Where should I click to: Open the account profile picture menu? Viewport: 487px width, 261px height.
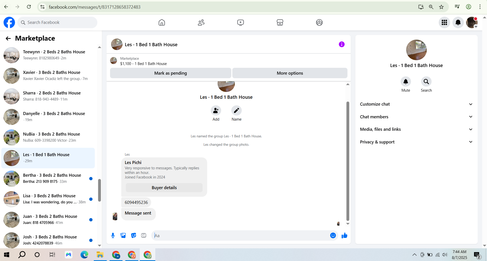pos(472,23)
